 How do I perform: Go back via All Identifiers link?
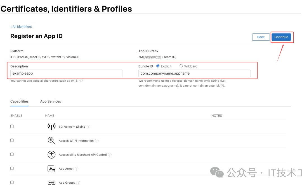click(x=21, y=27)
